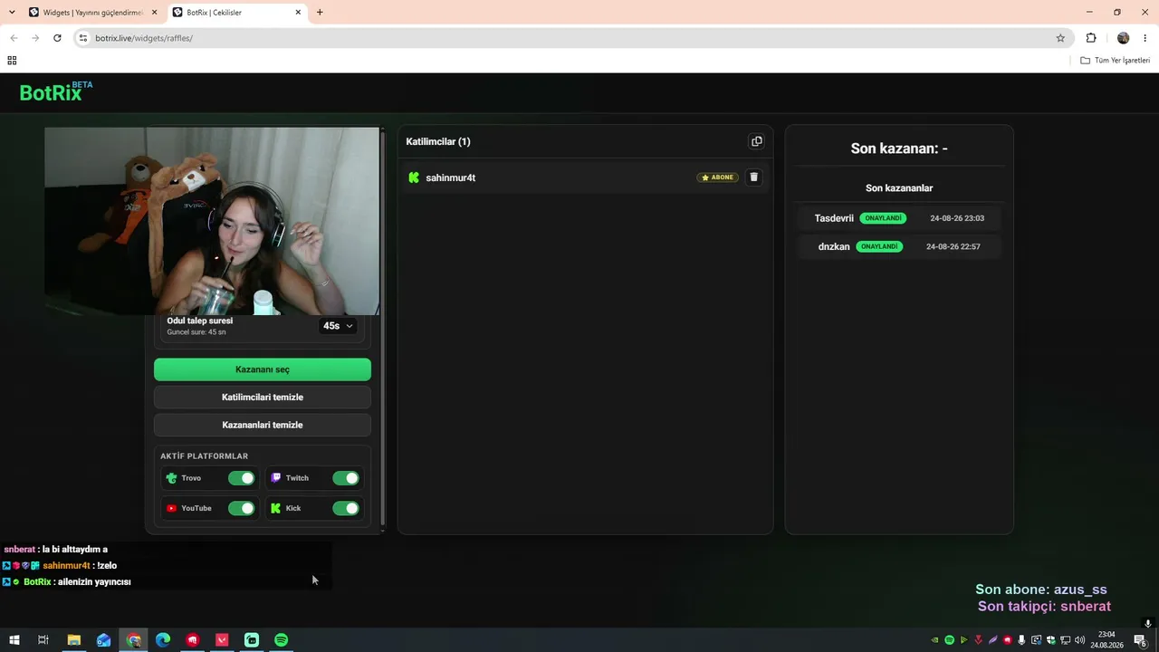Toggle the Trovo platform switch

(242, 478)
